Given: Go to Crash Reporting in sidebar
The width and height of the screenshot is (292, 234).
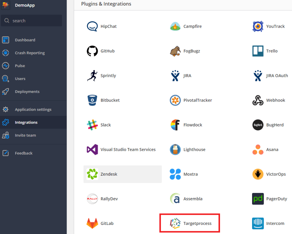Looking at the screenshot, I should (x=30, y=53).
